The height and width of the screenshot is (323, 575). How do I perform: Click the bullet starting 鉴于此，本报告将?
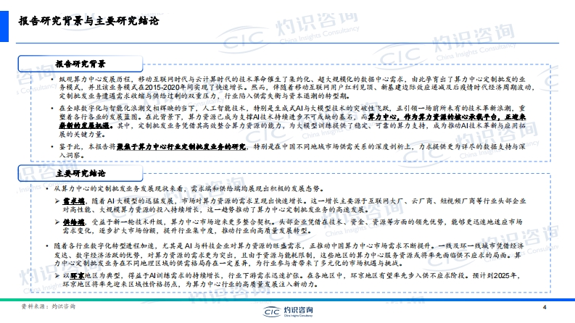coord(292,151)
